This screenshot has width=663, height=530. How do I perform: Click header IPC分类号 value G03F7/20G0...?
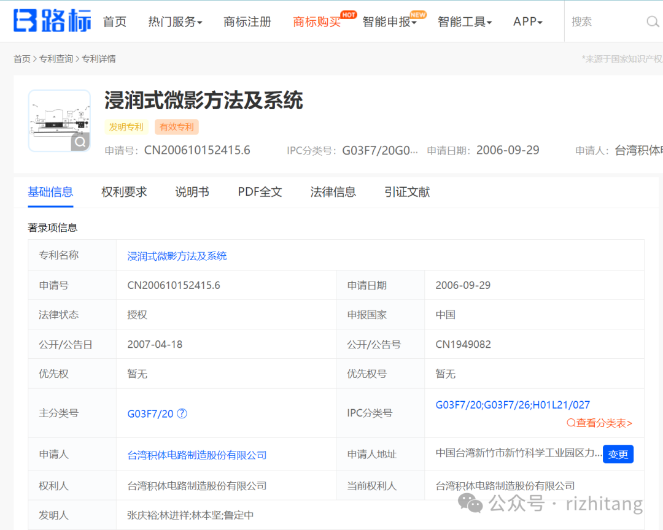point(380,150)
